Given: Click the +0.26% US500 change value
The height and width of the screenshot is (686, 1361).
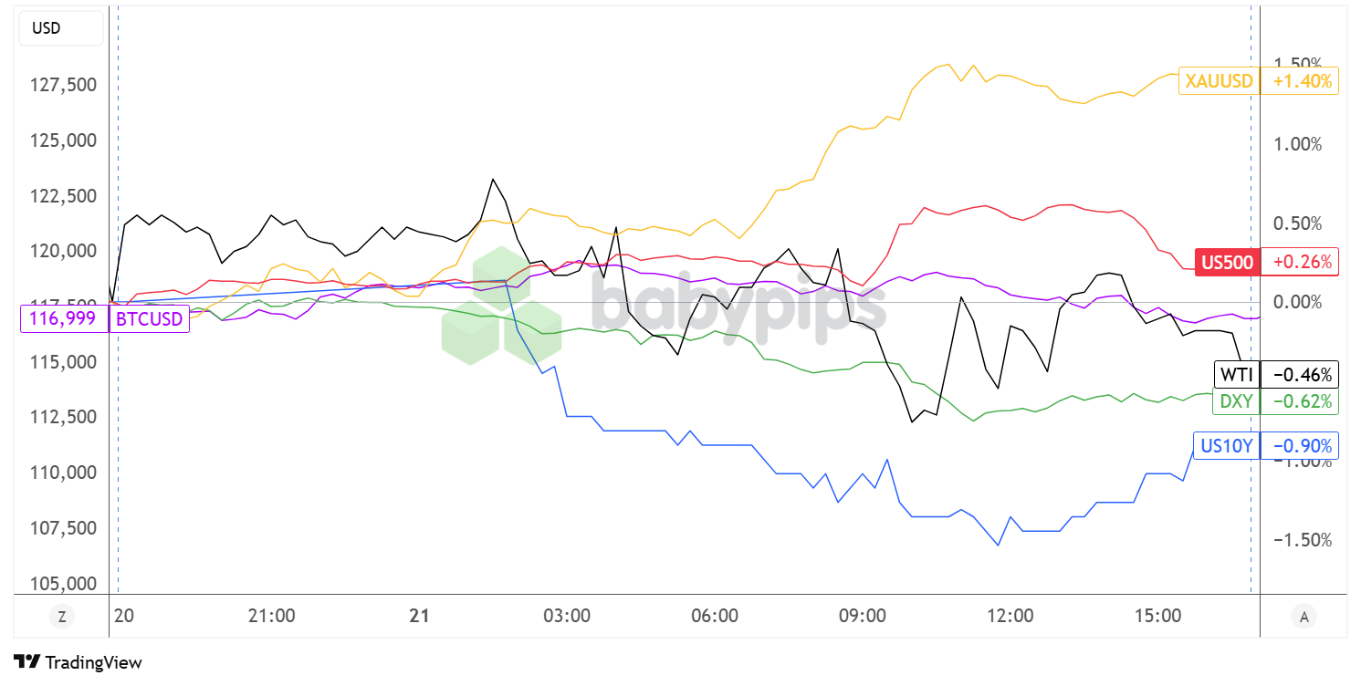Looking at the screenshot, I should (1300, 263).
